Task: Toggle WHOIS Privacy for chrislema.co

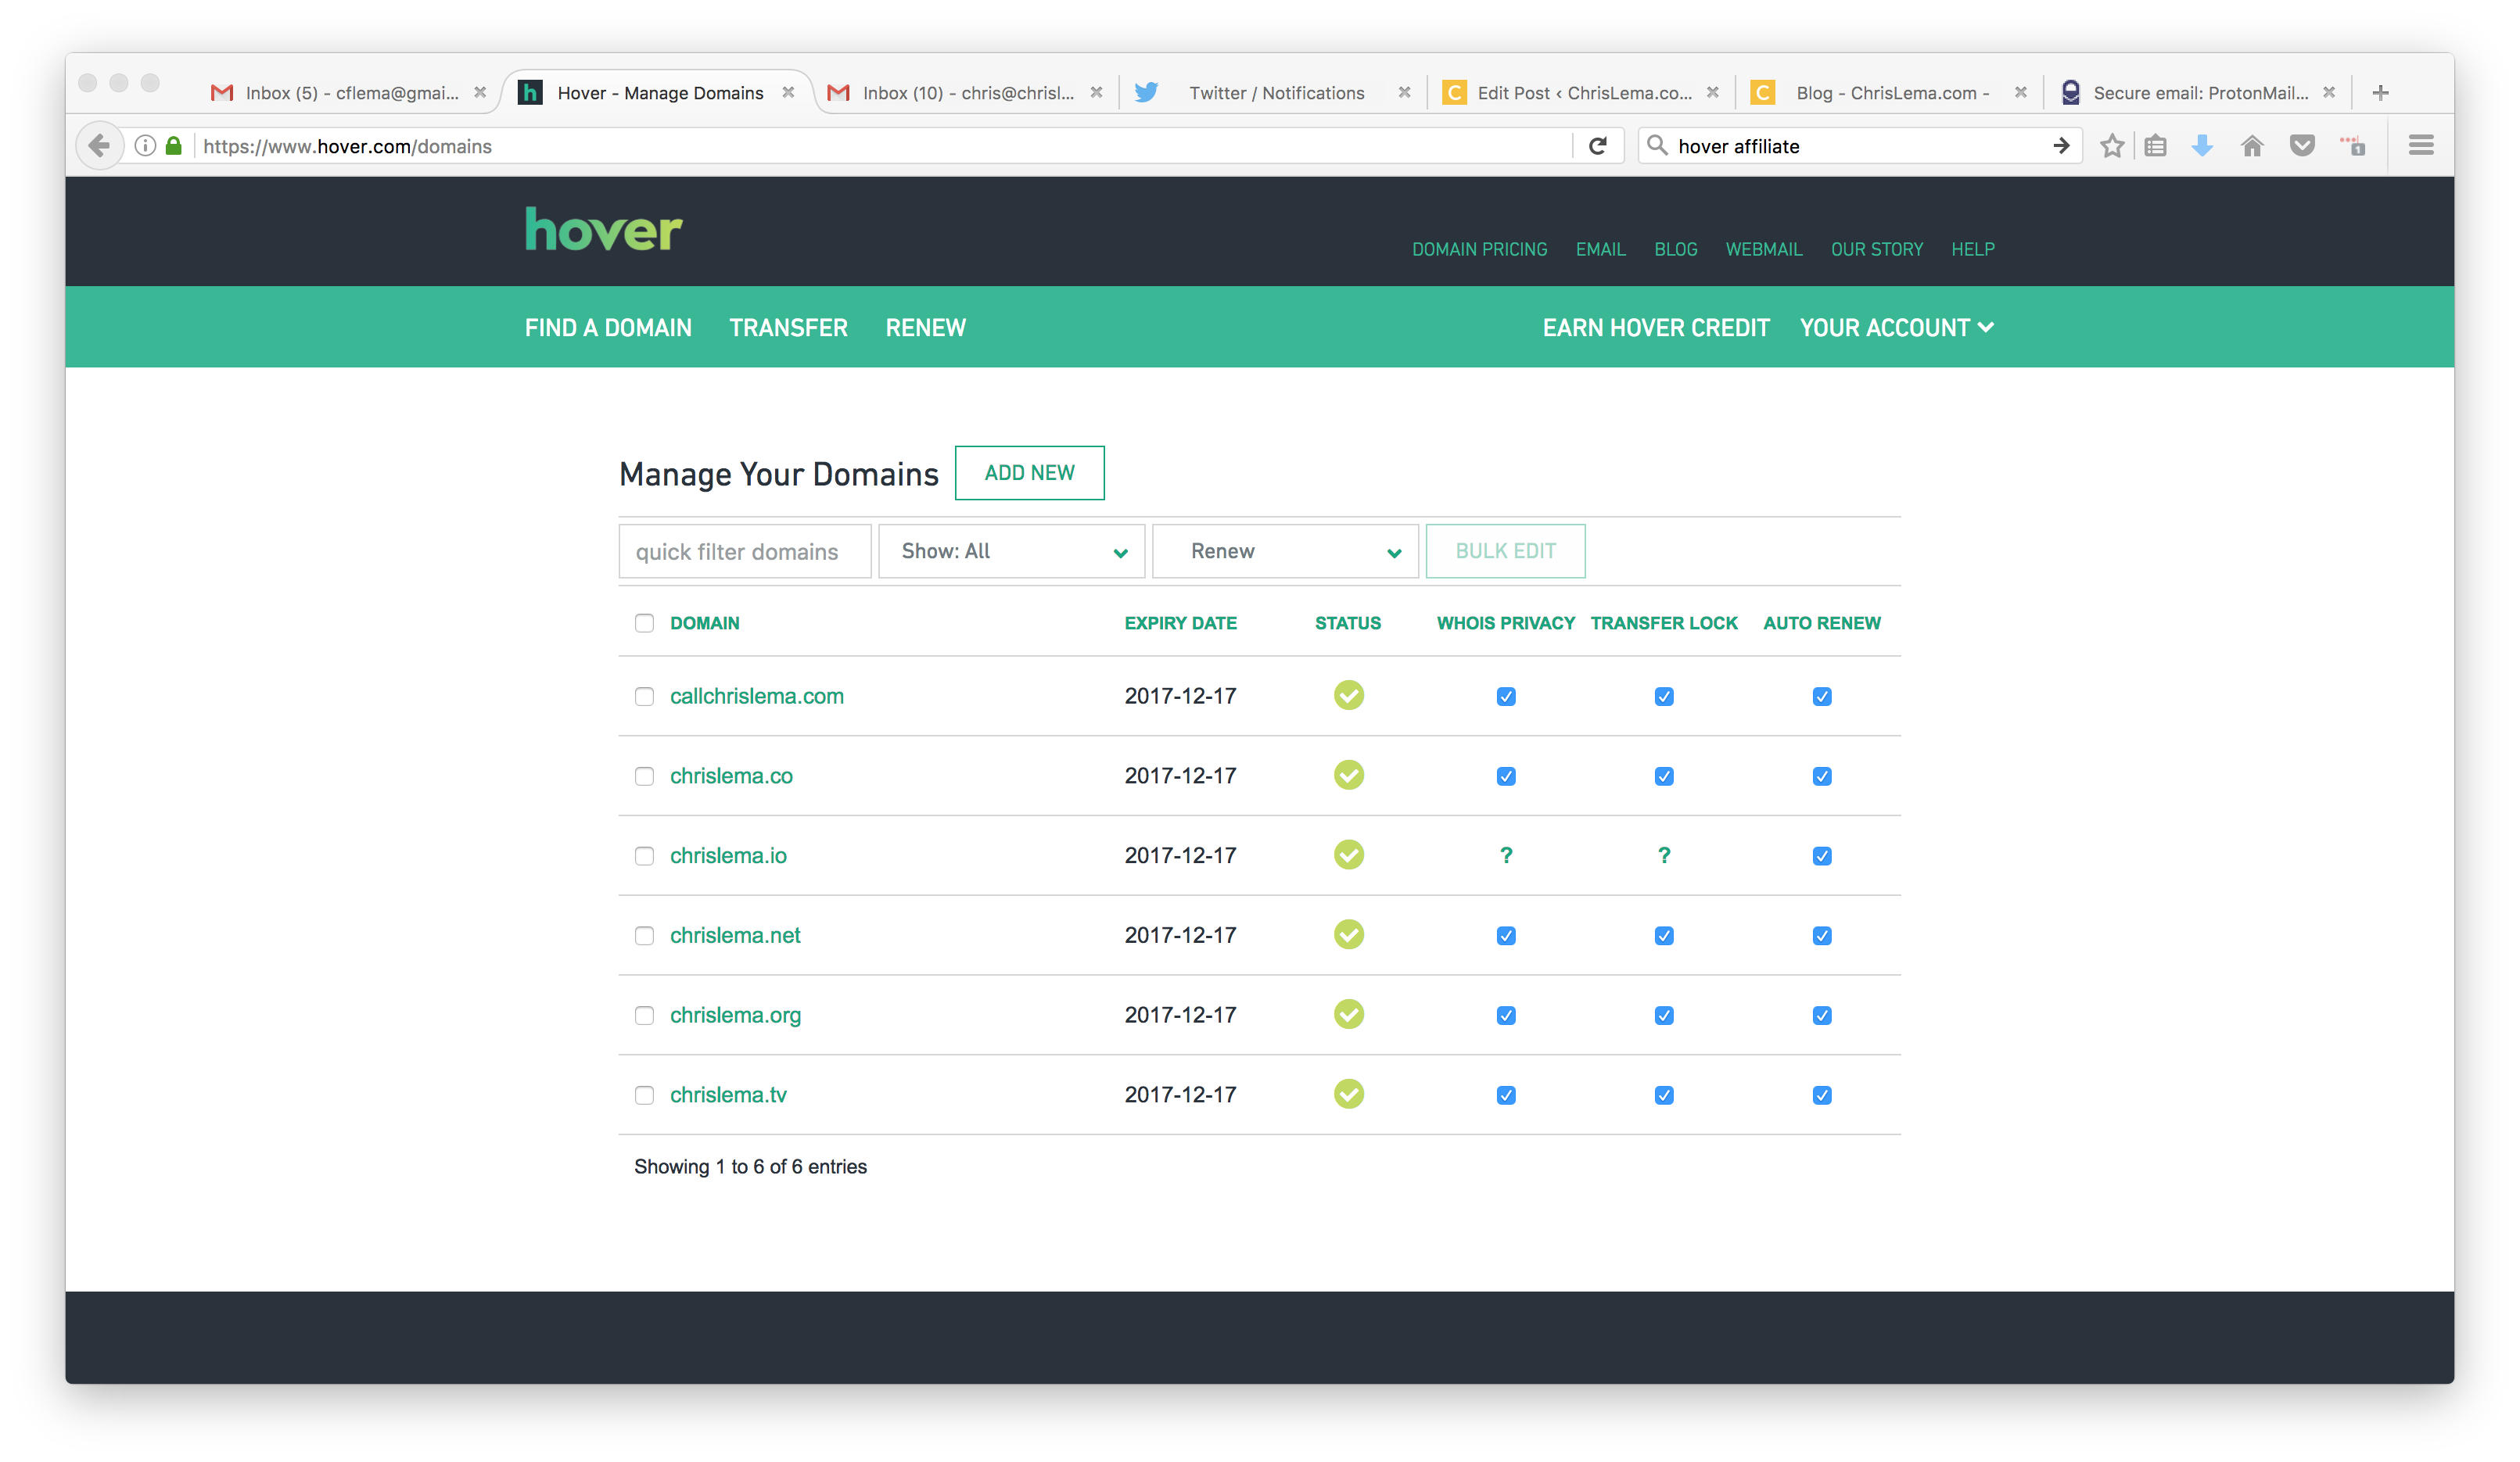Action: point(1506,776)
